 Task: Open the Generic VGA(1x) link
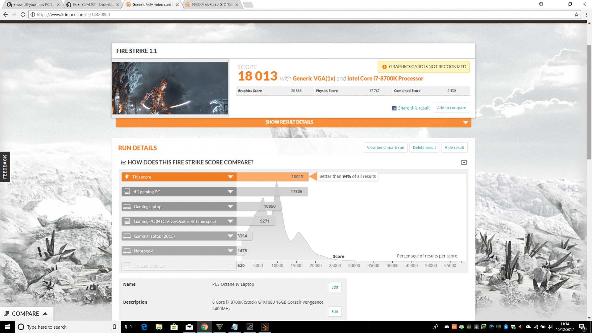point(314,78)
